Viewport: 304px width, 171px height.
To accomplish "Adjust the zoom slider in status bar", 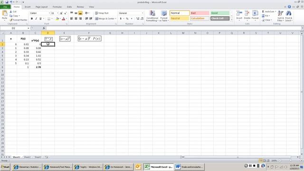I will click(x=290, y=161).
